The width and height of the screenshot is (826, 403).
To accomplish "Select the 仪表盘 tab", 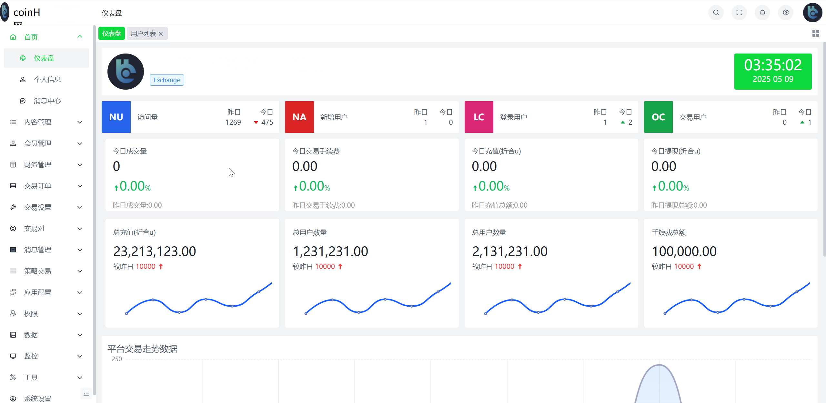I will [111, 33].
